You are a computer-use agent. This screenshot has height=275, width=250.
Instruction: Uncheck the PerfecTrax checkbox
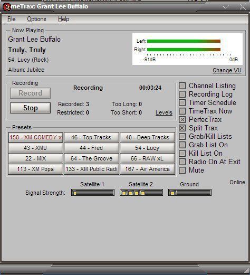click(182, 120)
